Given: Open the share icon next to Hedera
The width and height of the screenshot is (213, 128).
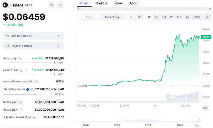Looking at the screenshot, I should pos(60,5).
